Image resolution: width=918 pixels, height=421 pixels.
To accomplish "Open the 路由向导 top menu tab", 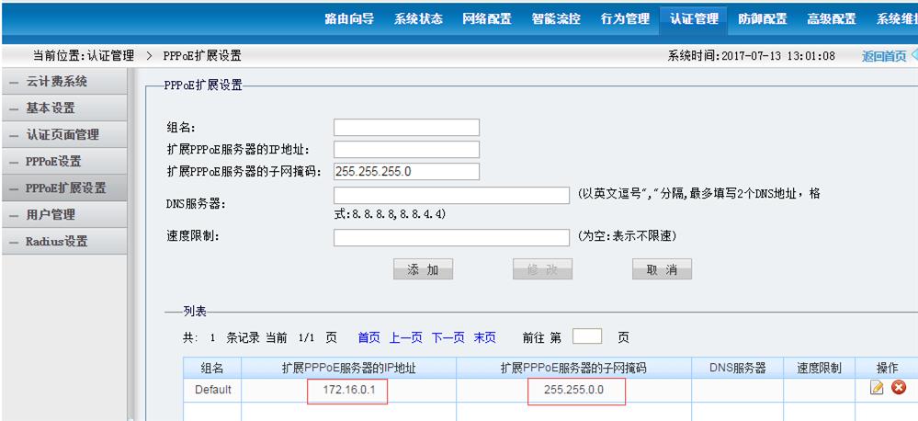I will click(349, 18).
